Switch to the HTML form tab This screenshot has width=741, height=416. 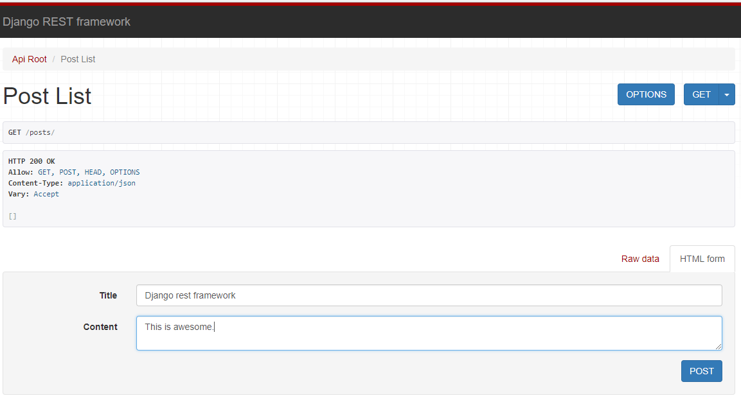(702, 259)
